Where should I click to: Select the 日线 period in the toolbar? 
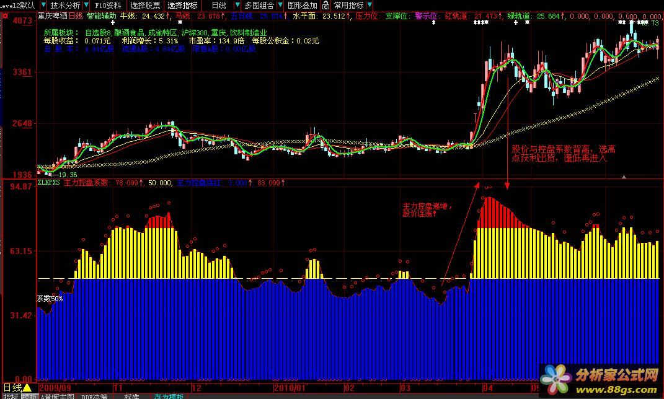coord(219,5)
